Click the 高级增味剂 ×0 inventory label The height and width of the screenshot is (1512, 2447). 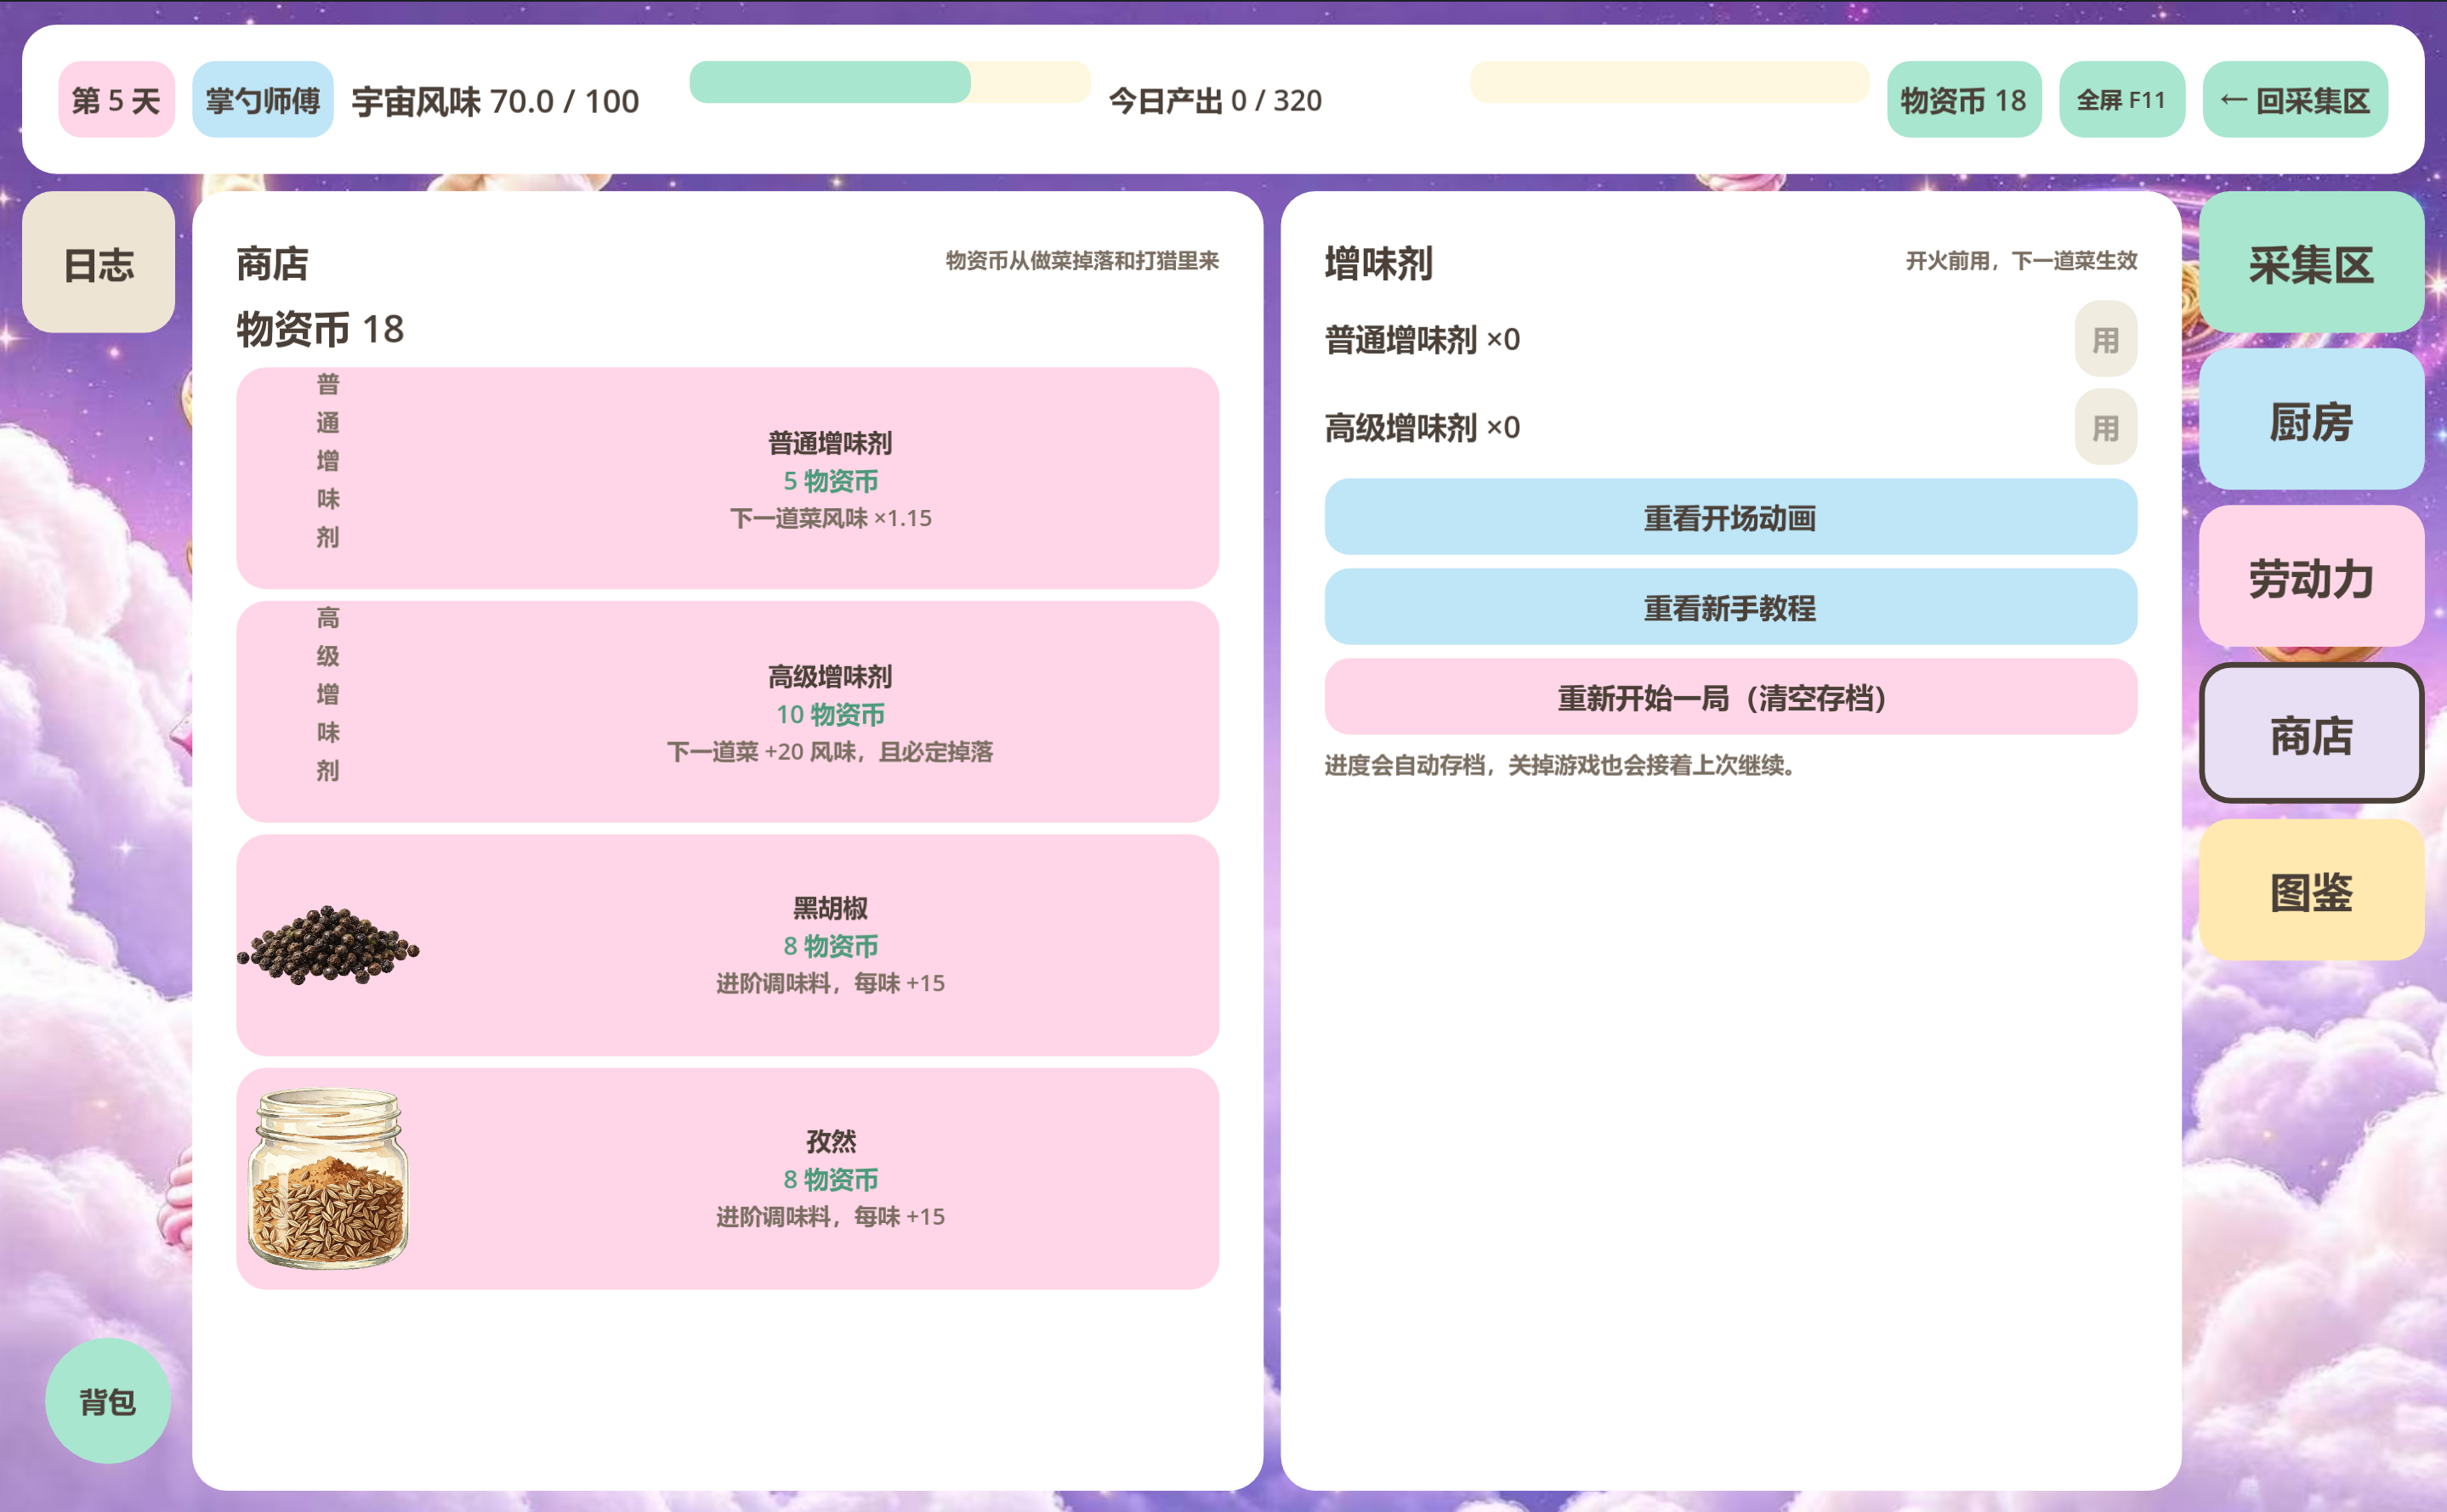(1422, 428)
